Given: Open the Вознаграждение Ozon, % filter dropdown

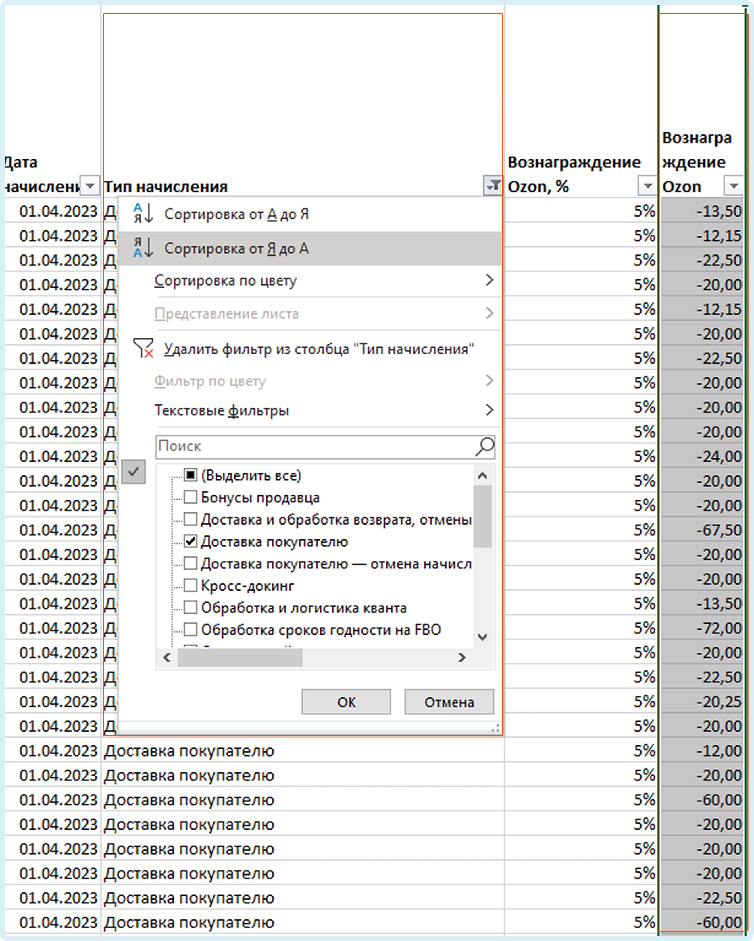Looking at the screenshot, I should click(647, 186).
